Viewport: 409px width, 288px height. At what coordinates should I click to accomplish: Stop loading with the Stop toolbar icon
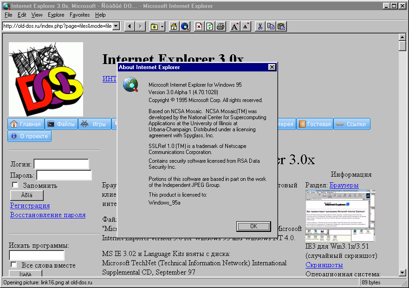point(199,26)
